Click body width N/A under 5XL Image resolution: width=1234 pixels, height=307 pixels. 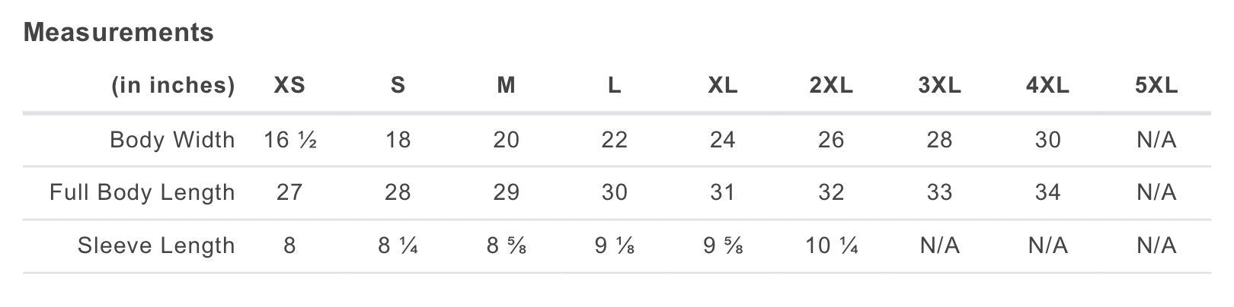1156,140
